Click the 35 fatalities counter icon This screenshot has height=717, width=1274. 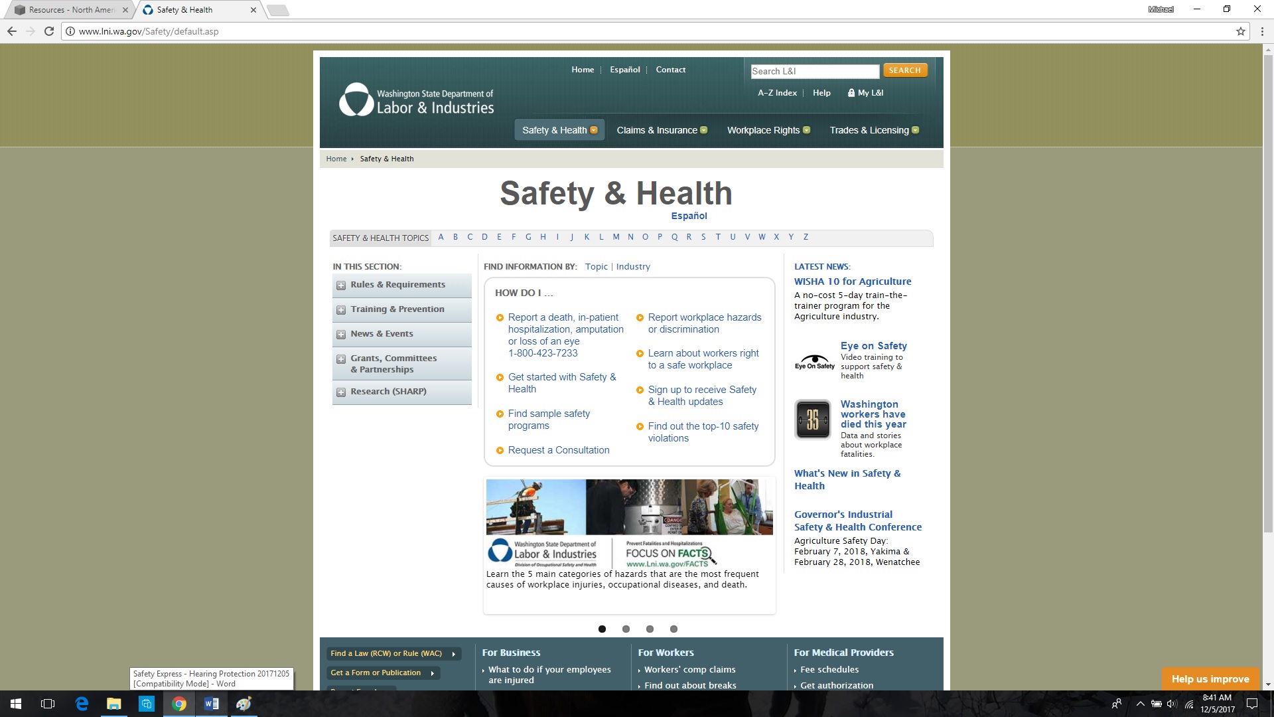point(813,419)
